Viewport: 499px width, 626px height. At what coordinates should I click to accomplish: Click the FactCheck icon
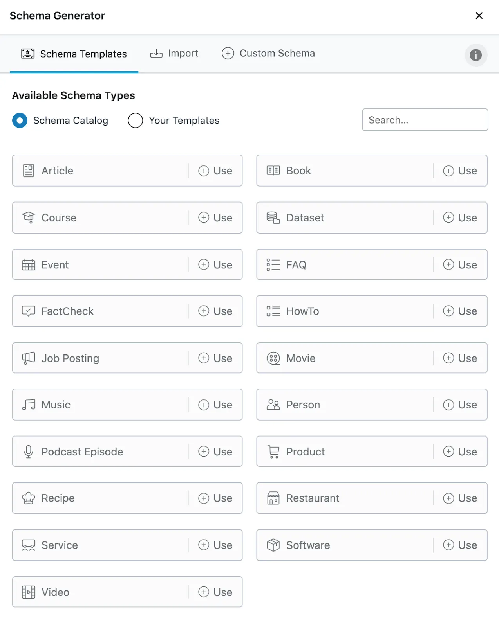[29, 311]
